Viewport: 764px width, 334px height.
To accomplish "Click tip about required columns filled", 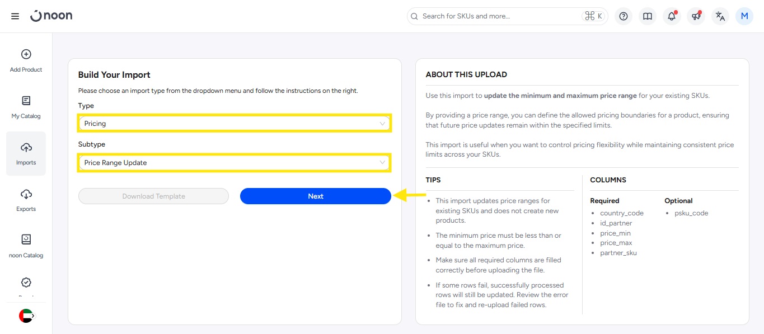I will click(x=499, y=265).
